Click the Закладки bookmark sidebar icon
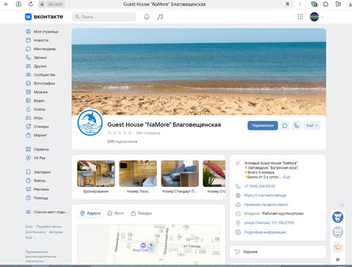This screenshot has width=352, height=267. (29, 172)
